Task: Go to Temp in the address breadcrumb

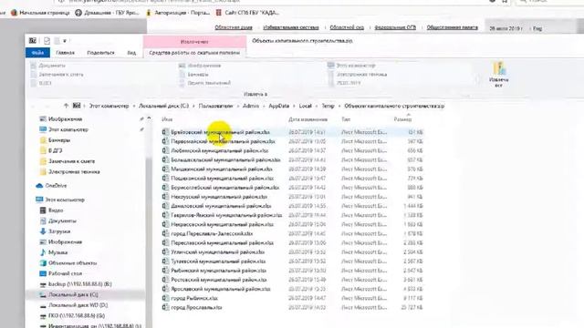Action: (328, 106)
